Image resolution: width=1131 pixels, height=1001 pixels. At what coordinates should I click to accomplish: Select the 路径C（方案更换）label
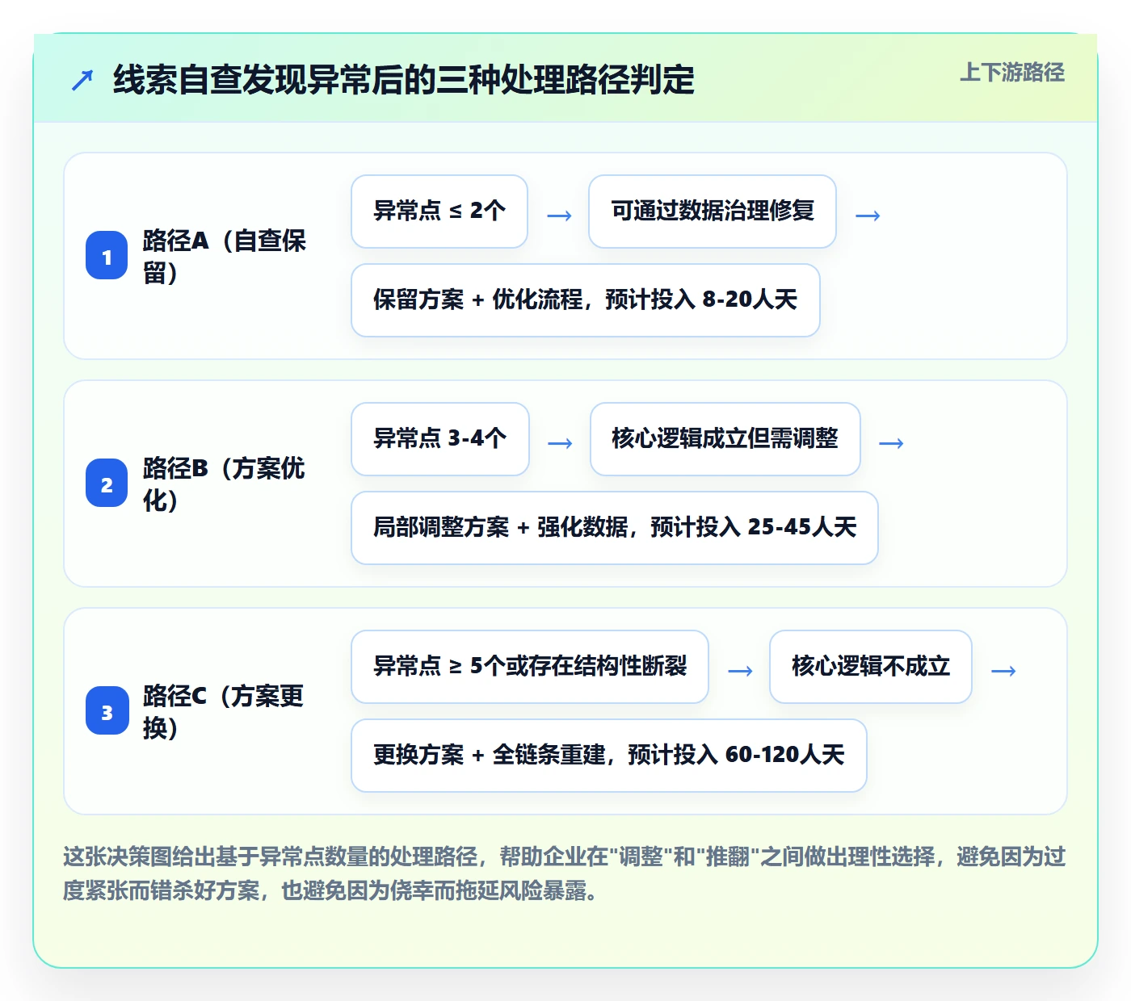point(224,711)
